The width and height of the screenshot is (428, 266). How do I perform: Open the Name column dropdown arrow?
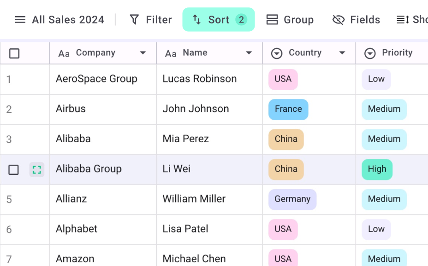[249, 53]
